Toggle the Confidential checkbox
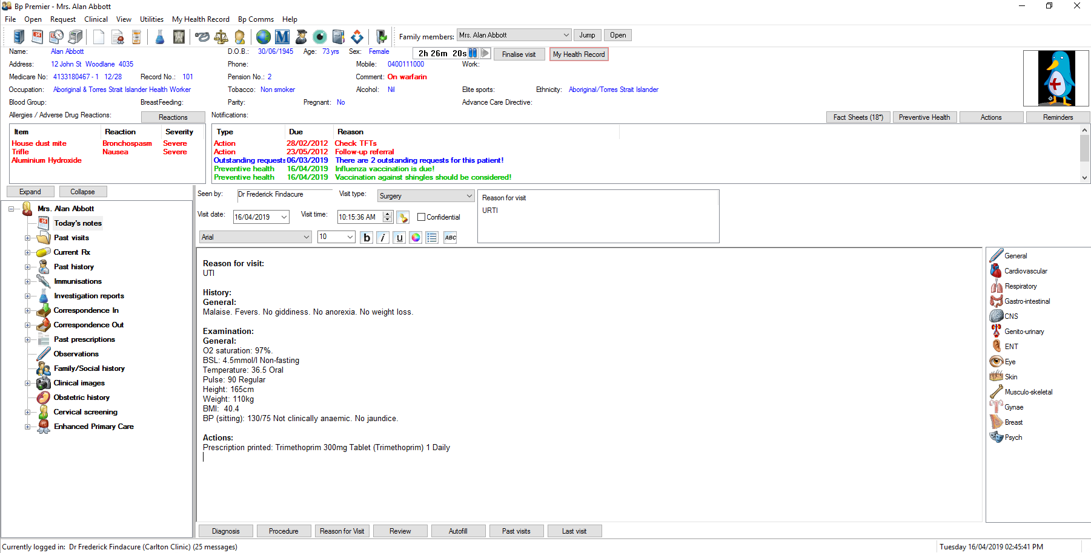Image resolution: width=1091 pixels, height=553 pixels. 421,217
